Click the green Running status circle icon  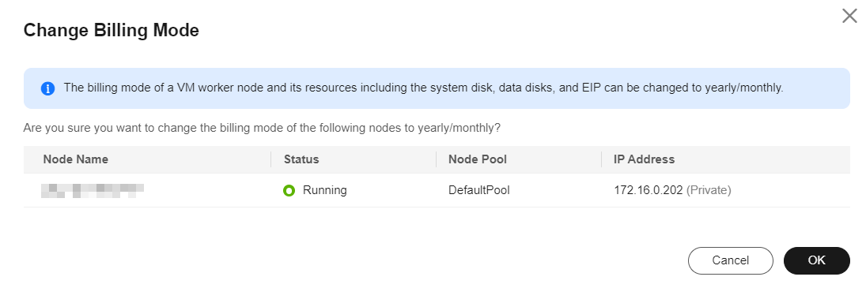tap(289, 190)
